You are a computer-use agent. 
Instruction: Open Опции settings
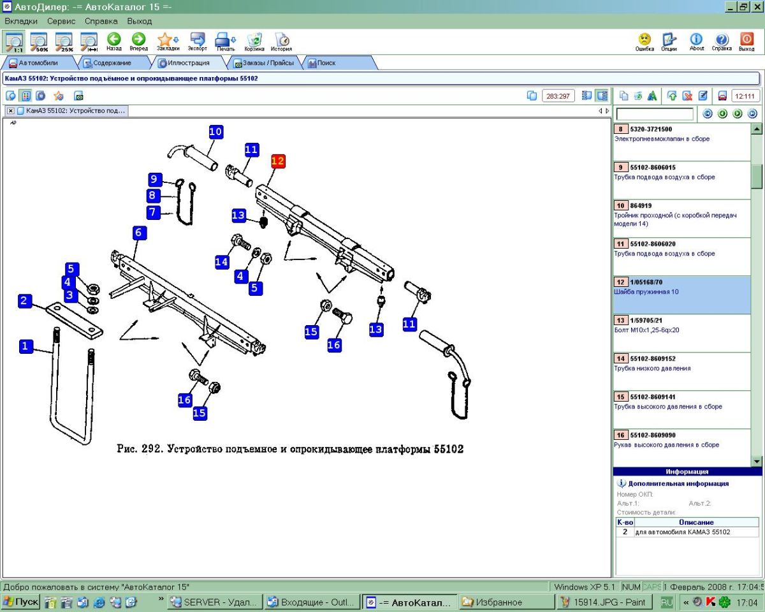(669, 41)
